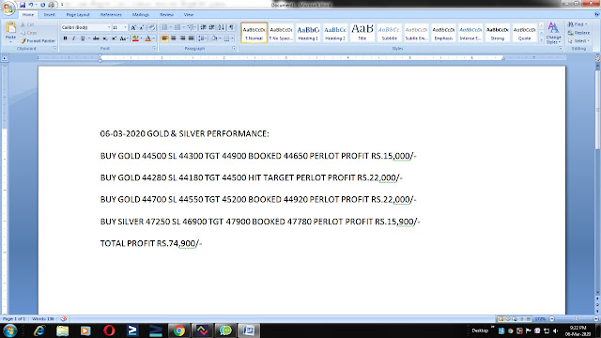
Task: Clear all text formatting
Action: click(152, 27)
